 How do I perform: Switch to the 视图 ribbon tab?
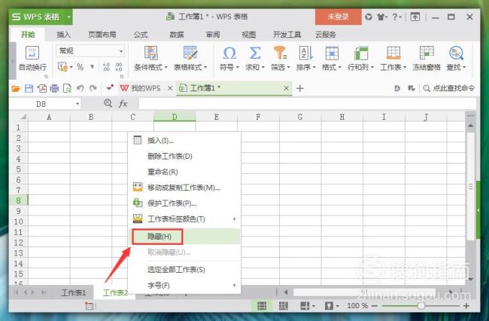tap(248, 35)
